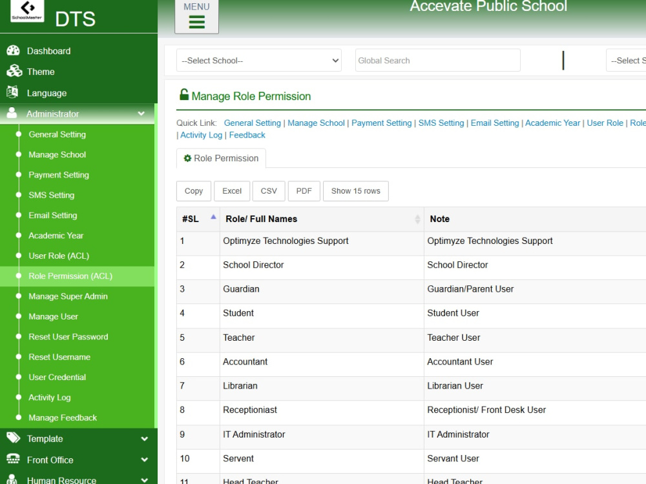Click the Note column header
The height and width of the screenshot is (484, 646).
point(535,219)
